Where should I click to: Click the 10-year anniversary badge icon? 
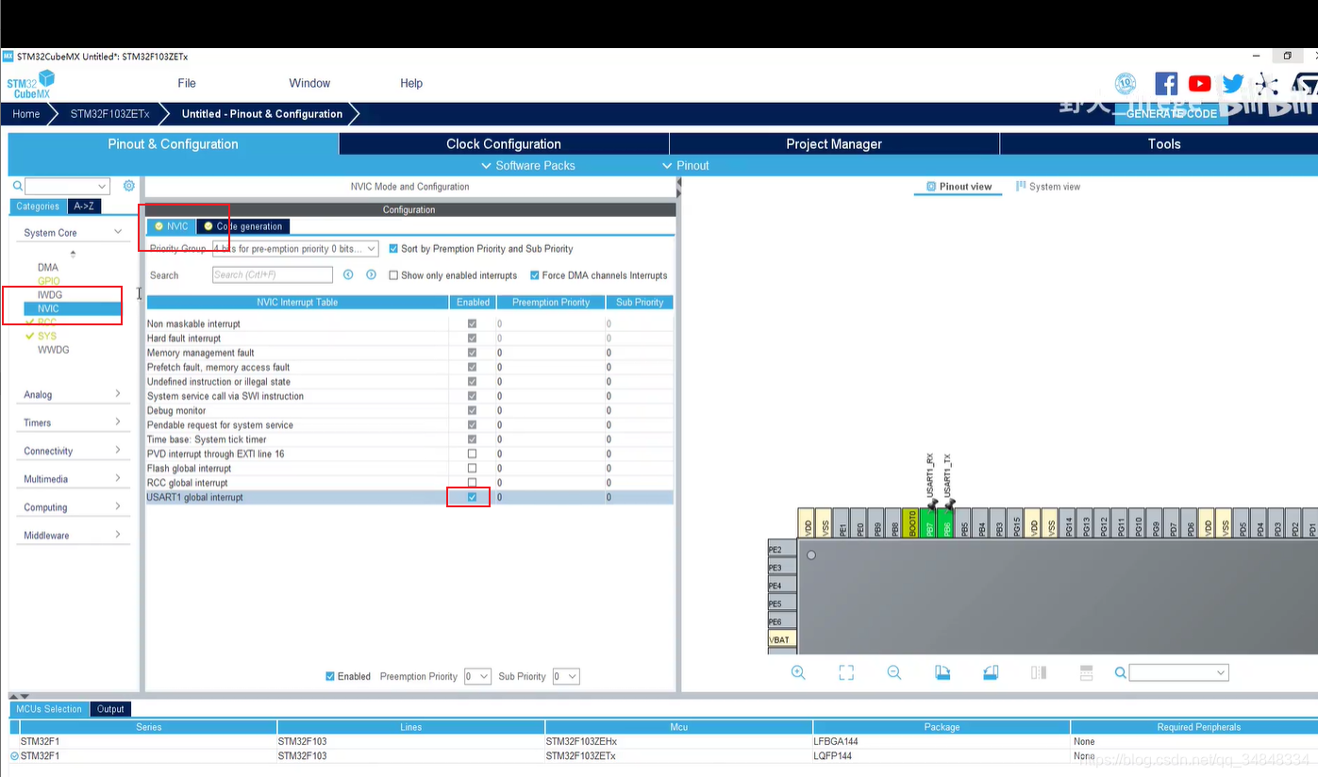coord(1126,84)
